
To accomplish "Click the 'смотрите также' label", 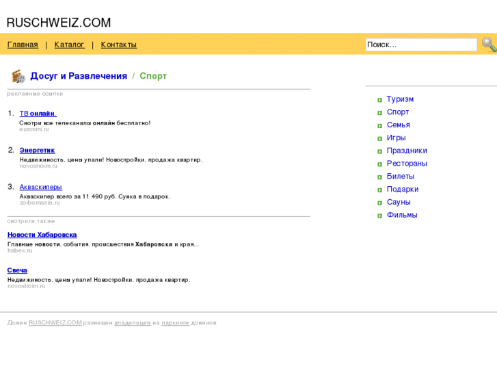I will click(31, 221).
